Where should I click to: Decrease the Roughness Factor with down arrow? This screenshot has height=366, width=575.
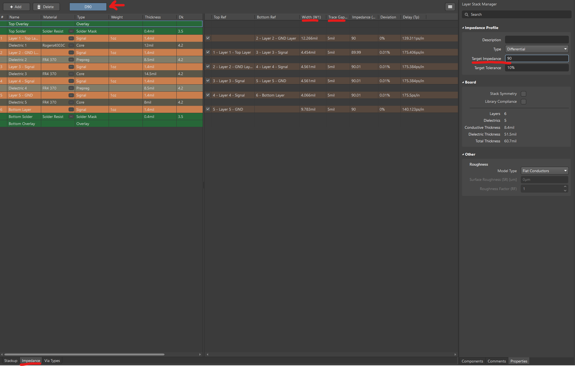pyautogui.click(x=565, y=191)
